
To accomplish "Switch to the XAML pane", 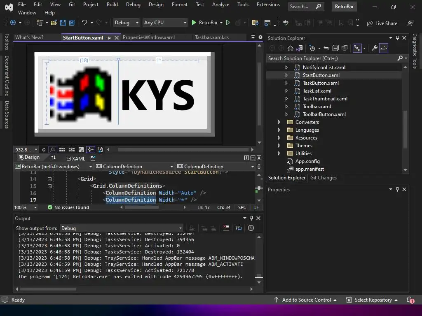I will 76,158.
